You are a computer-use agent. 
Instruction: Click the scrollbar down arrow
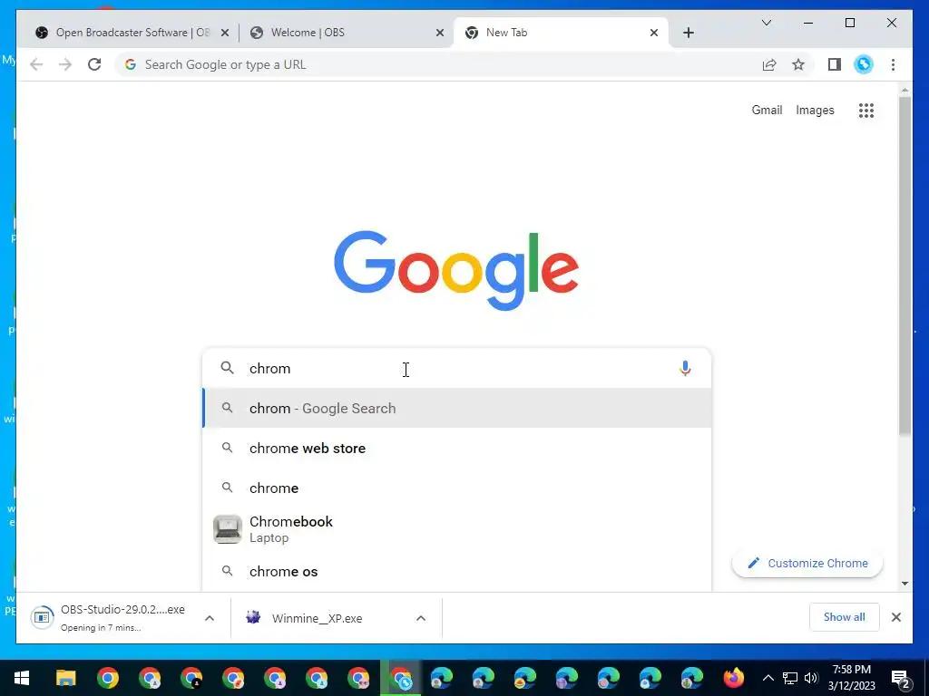click(x=905, y=584)
